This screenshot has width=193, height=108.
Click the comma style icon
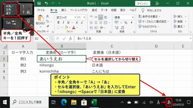131,22
